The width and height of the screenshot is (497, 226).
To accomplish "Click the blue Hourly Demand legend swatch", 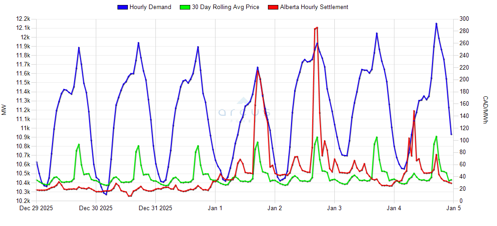I will 122,7.
